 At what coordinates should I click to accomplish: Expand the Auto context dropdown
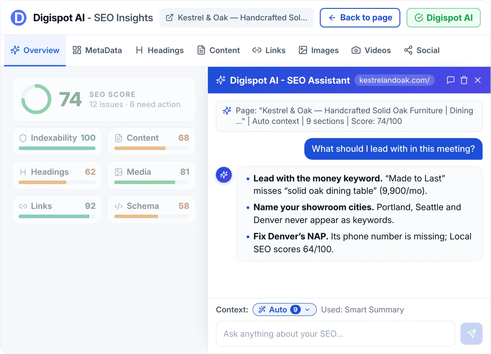click(285, 309)
